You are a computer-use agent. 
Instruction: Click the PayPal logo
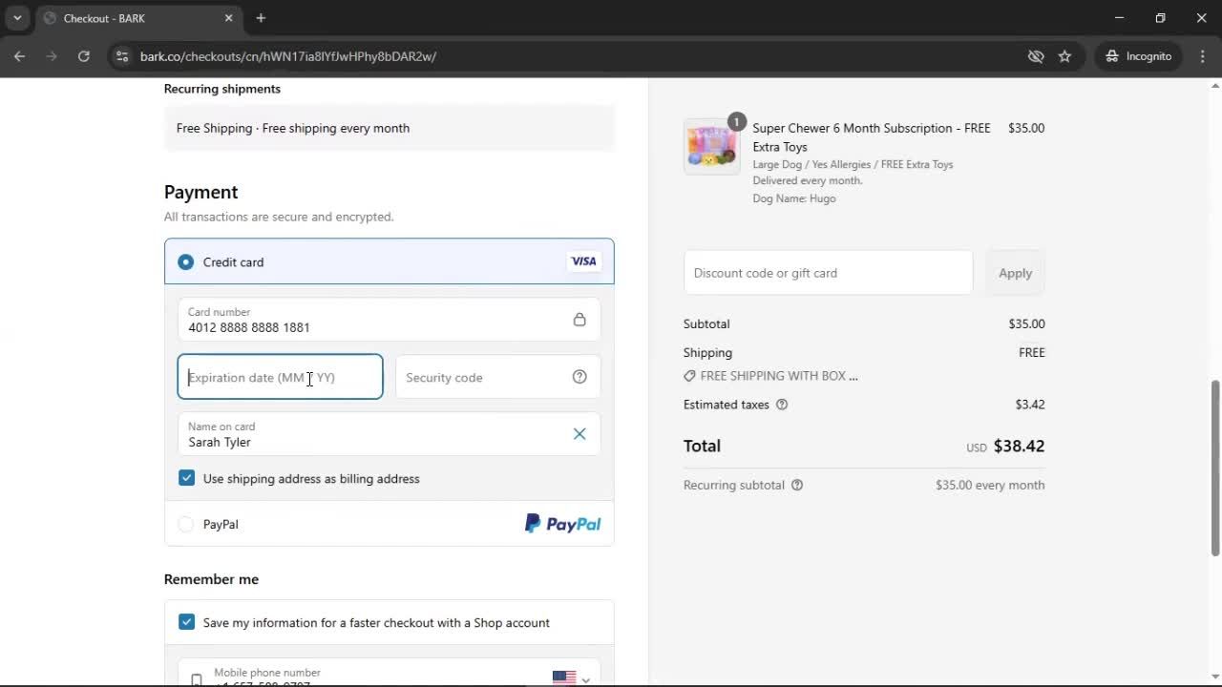(x=562, y=524)
